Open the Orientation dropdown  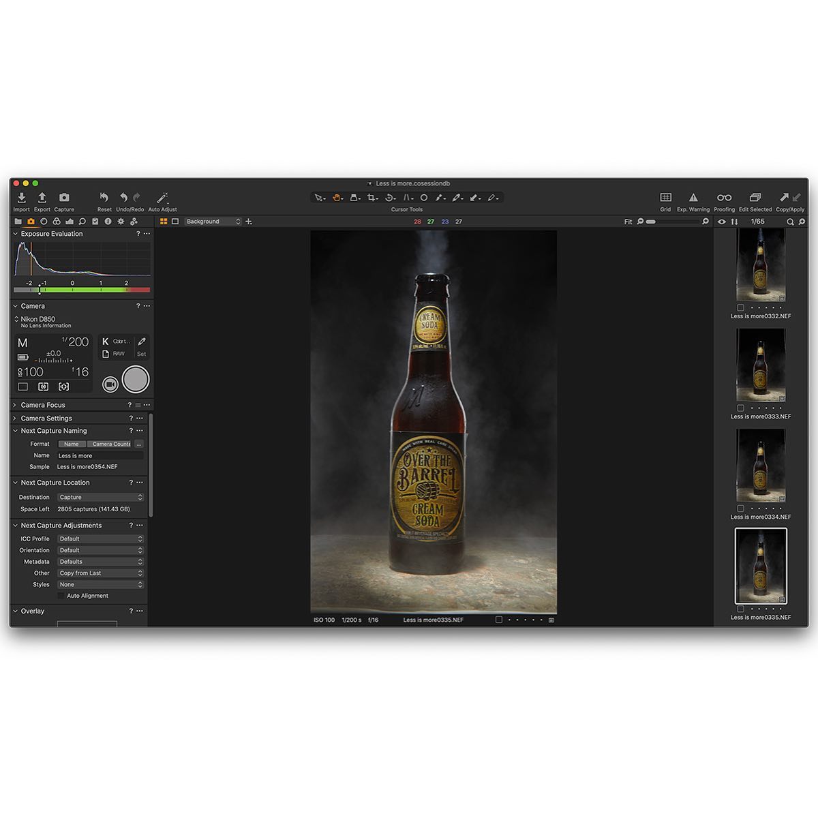pyautogui.click(x=100, y=550)
